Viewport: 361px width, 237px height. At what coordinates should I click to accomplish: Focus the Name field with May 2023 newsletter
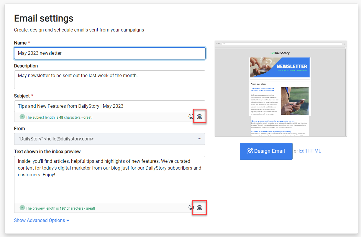(110, 53)
